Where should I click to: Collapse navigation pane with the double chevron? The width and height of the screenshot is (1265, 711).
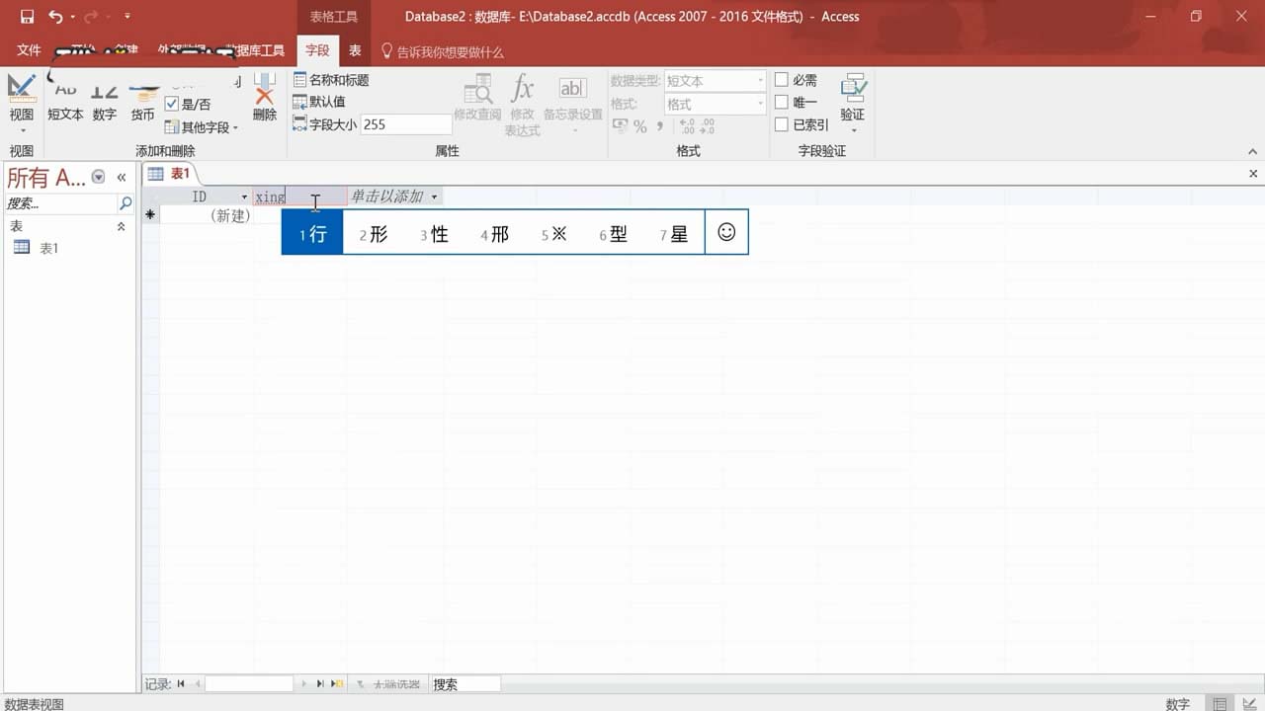click(x=122, y=177)
